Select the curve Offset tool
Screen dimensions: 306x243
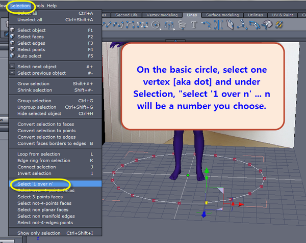tap(231, 25)
